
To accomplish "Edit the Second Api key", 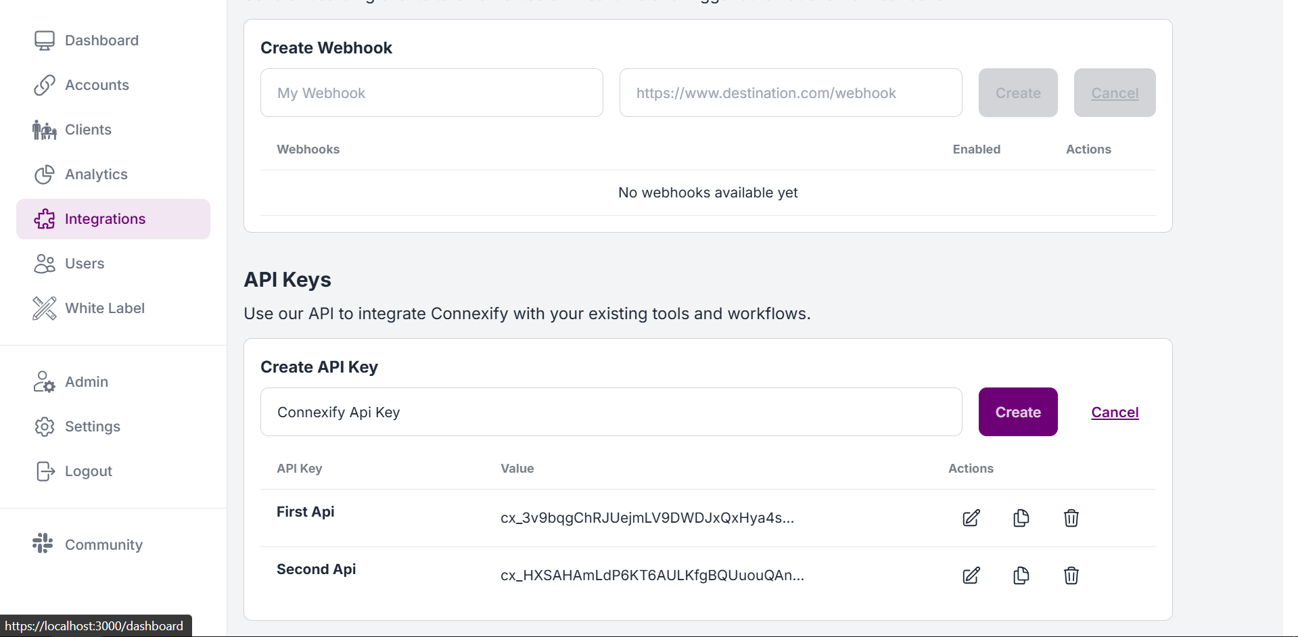I will pos(971,575).
